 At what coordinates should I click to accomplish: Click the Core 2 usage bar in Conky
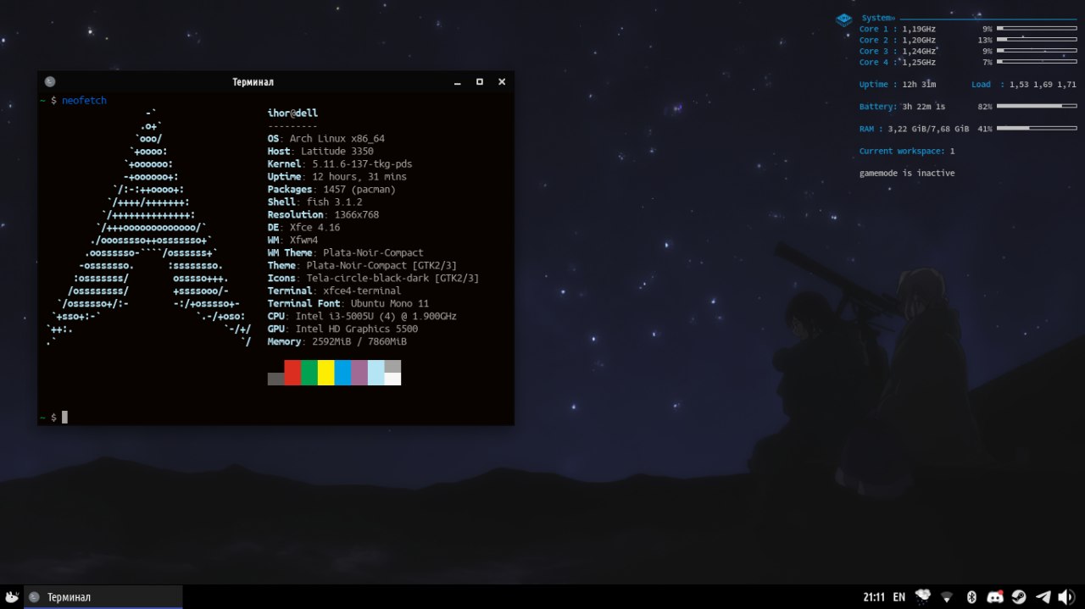pyautogui.click(x=1037, y=40)
